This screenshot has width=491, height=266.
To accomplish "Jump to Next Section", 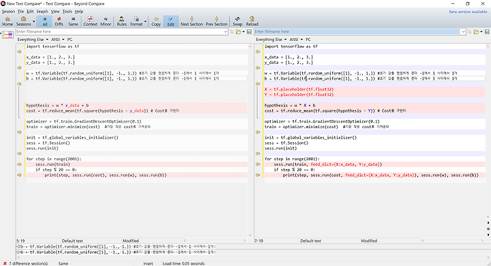I will tap(192, 21).
